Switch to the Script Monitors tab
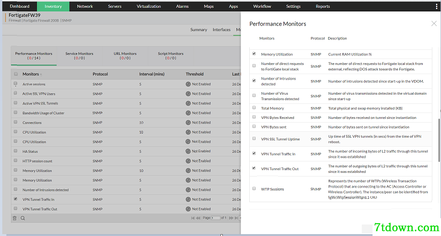The height and width of the screenshot is (236, 441). coord(171,56)
